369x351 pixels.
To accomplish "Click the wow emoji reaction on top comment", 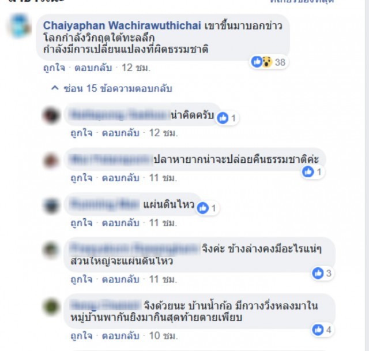I will [x=267, y=62].
